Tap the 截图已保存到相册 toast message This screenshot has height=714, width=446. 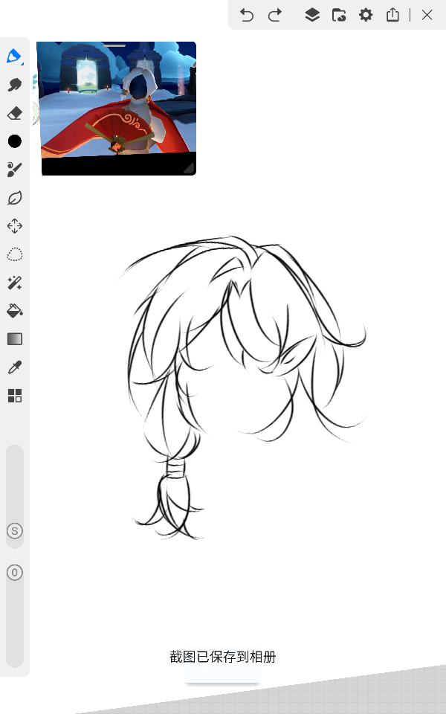(222, 657)
